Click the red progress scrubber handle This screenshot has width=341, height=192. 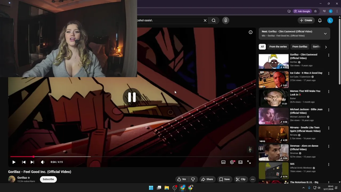point(33,157)
